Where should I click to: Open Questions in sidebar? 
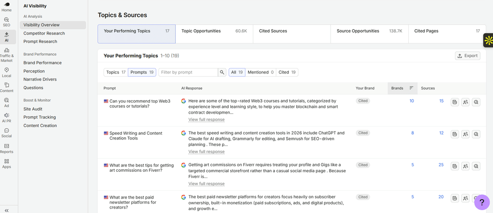coord(33,88)
